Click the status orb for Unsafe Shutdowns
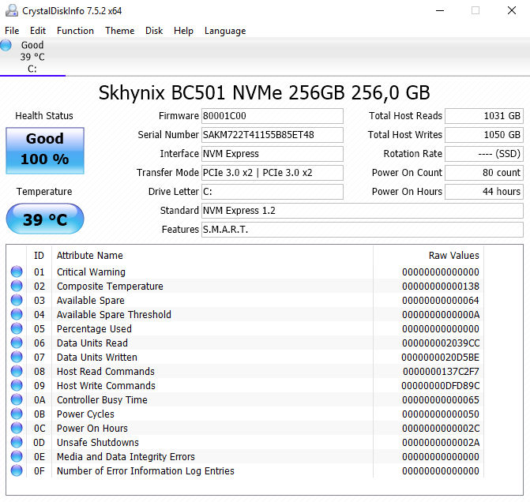This screenshot has height=502, width=530. pyautogui.click(x=17, y=443)
